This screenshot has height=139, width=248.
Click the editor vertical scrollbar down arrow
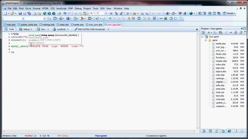point(198,128)
